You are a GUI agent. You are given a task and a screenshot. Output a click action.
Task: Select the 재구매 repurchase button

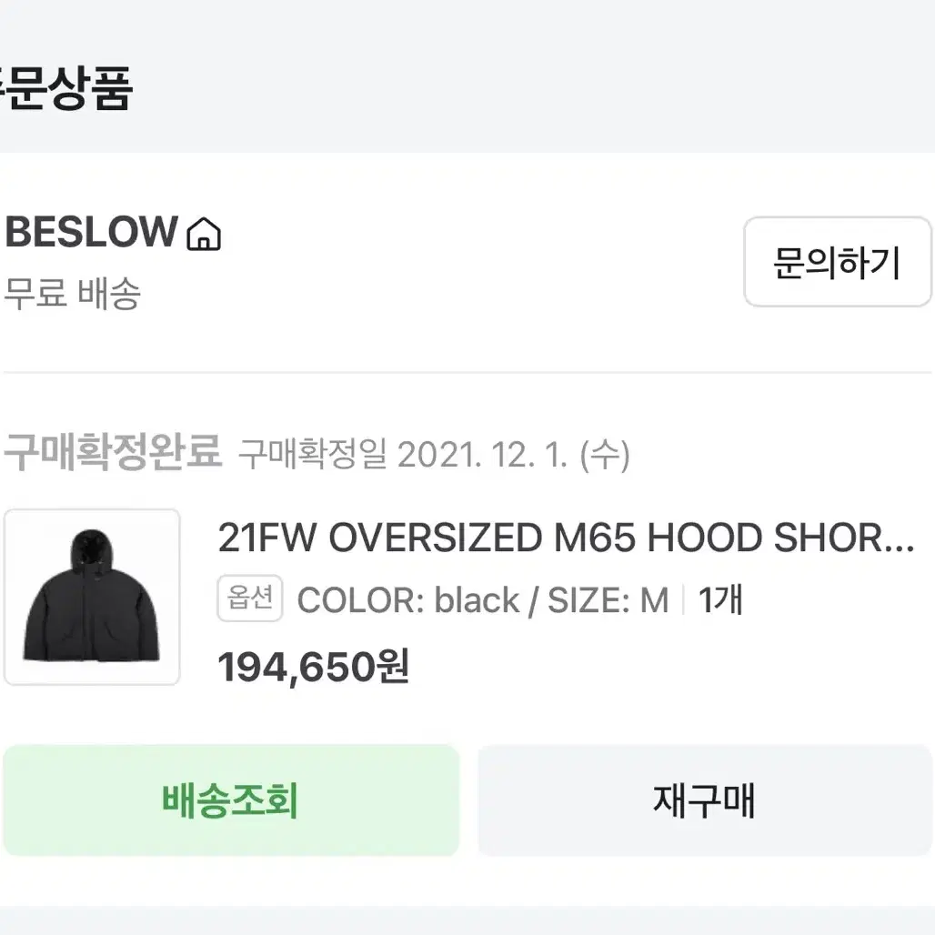tap(705, 800)
